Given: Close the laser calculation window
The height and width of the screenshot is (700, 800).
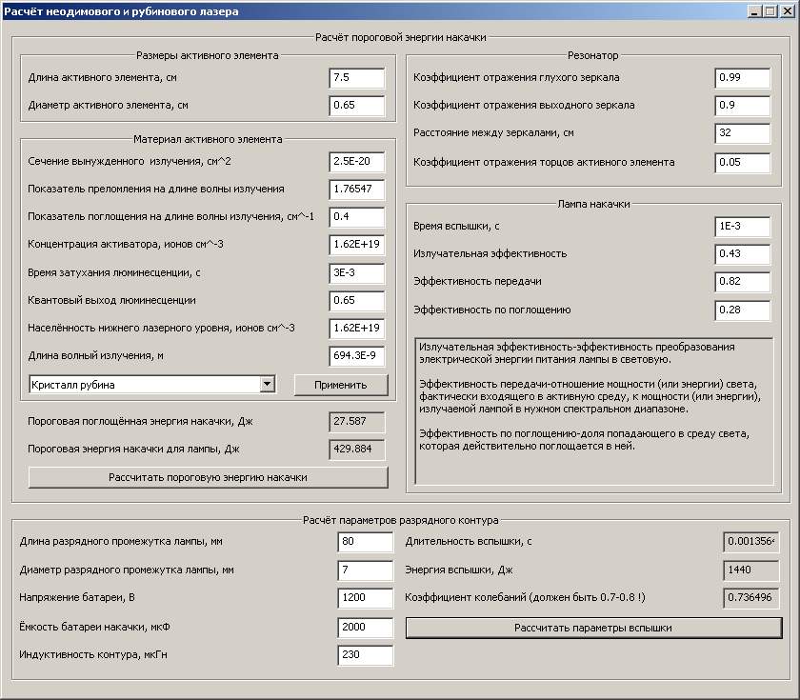Looking at the screenshot, I should click(x=788, y=11).
